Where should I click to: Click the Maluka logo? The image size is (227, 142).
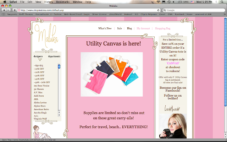46,36
